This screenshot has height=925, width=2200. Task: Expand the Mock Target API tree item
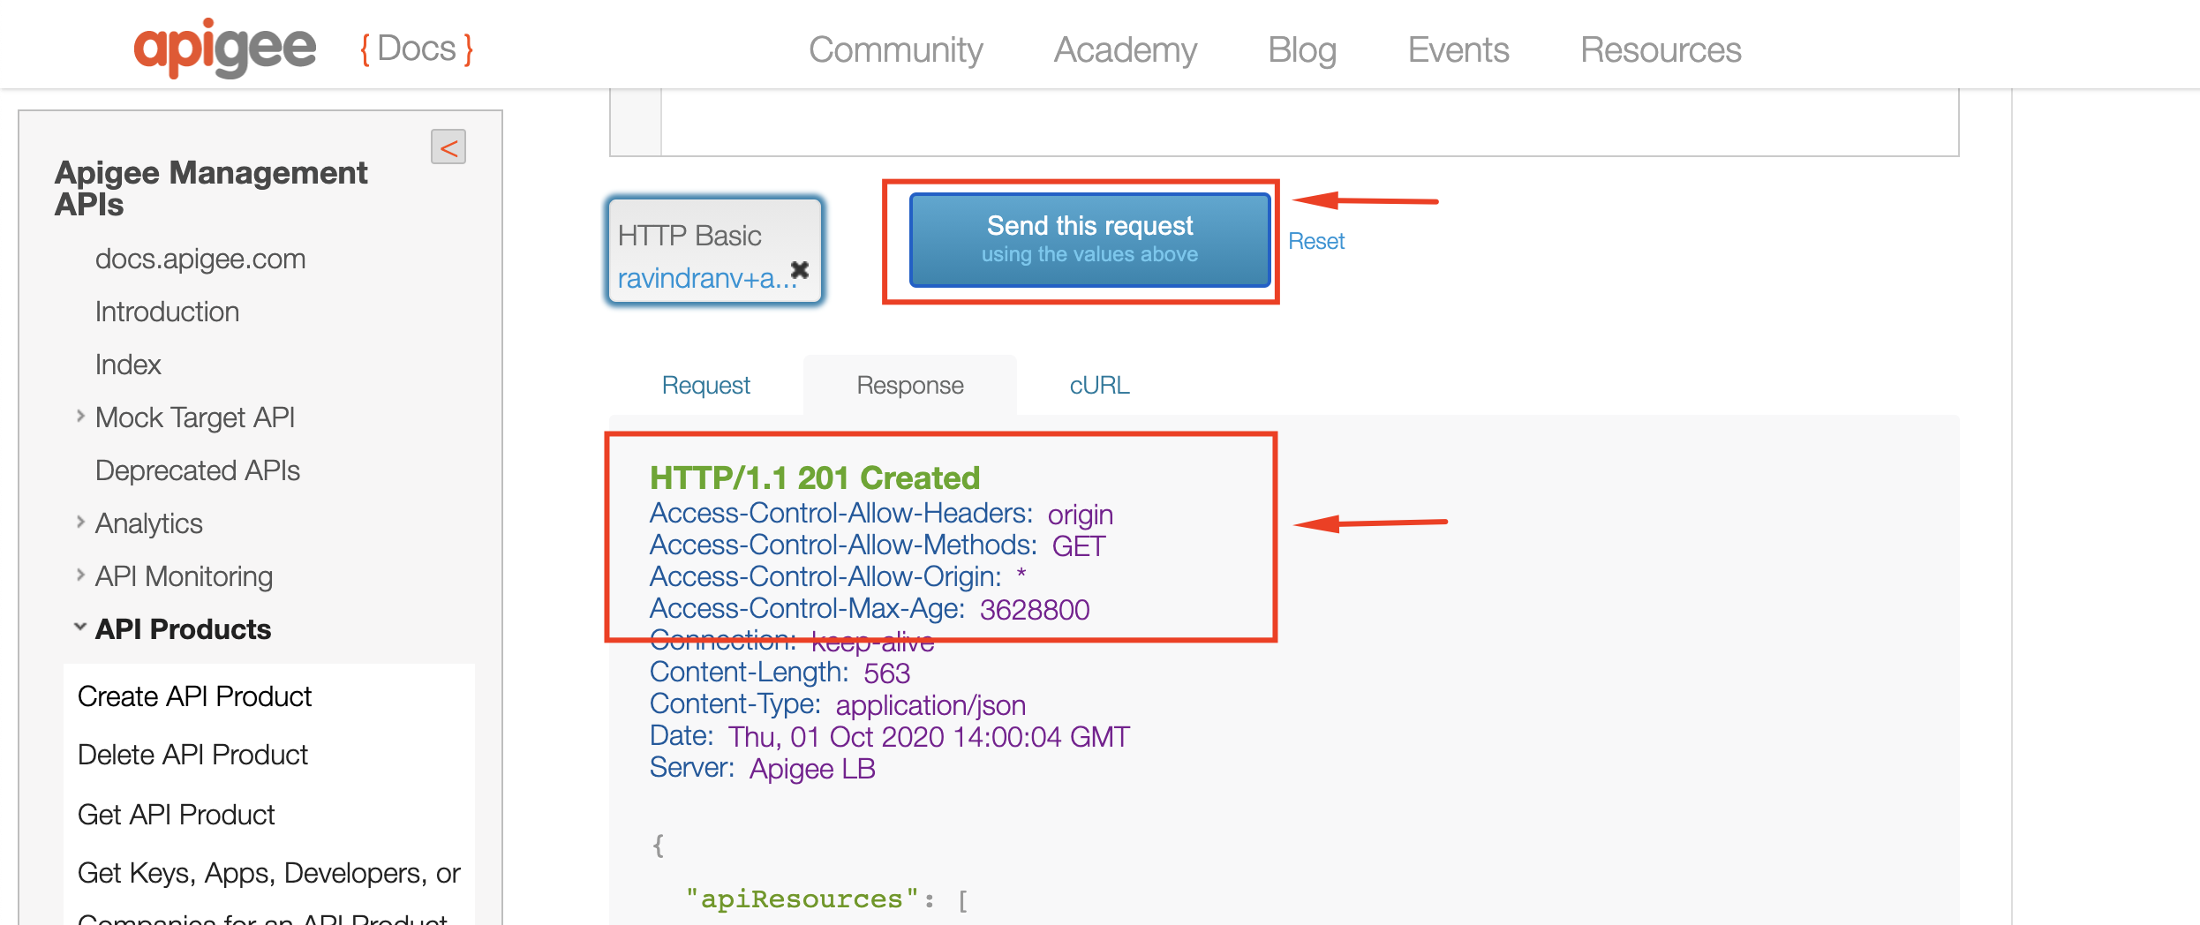pos(80,416)
